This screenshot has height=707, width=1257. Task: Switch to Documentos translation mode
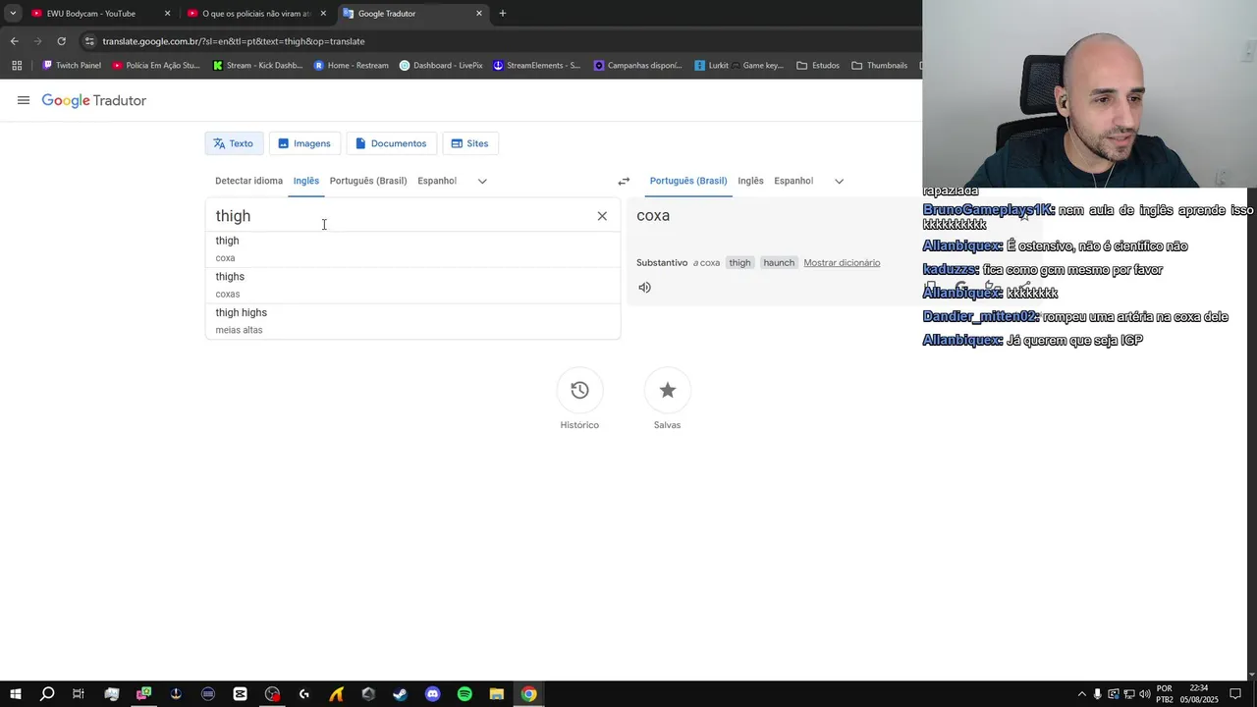pos(391,143)
